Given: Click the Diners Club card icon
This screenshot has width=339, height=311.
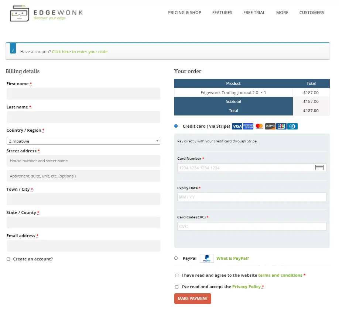Looking at the screenshot, I should coord(292,126).
